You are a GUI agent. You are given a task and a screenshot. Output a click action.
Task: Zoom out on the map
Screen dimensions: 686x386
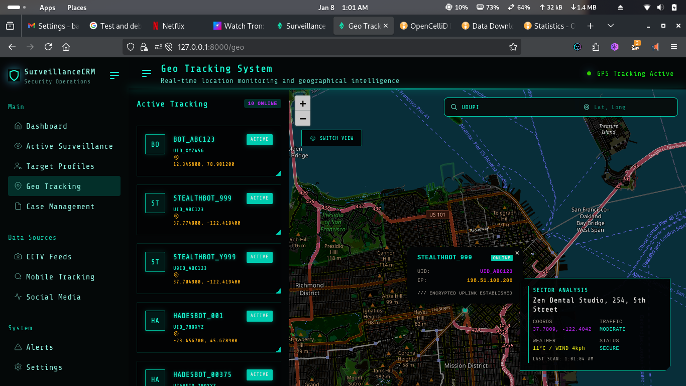303,119
